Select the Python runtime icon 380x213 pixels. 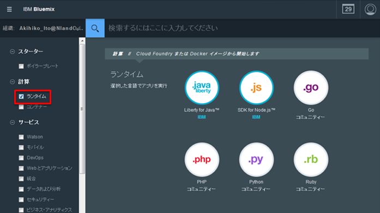(x=256, y=159)
